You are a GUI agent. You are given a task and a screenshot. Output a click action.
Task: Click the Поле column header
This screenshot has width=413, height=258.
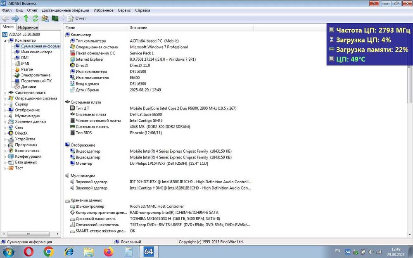[x=96, y=28]
